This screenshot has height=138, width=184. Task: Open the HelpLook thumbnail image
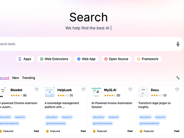49,92
